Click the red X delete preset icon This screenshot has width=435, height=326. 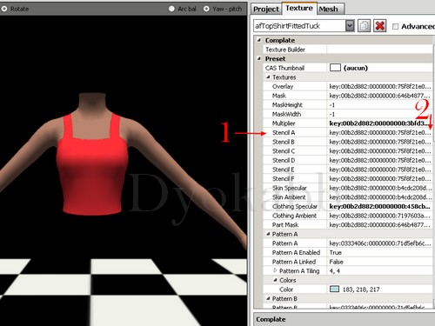pyautogui.click(x=379, y=26)
